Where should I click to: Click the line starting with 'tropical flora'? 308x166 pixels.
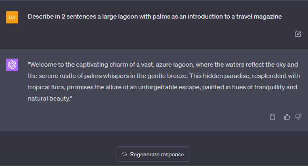[x=162, y=87]
